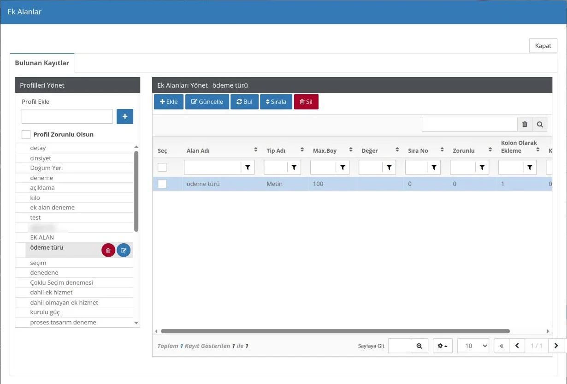567x384 pixels.
Task: Open filter options for Max.Boy column
Action: (x=343, y=167)
